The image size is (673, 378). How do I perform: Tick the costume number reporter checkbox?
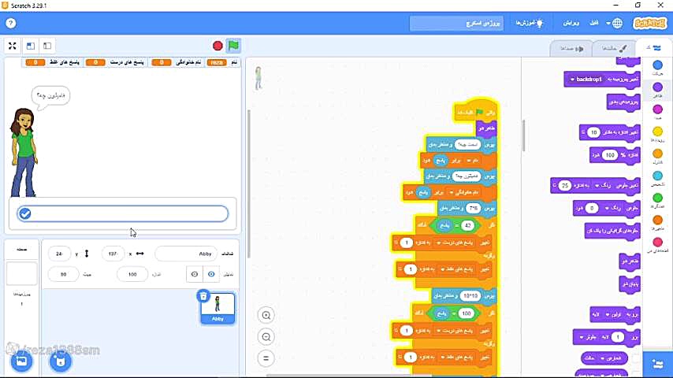[x=636, y=358]
